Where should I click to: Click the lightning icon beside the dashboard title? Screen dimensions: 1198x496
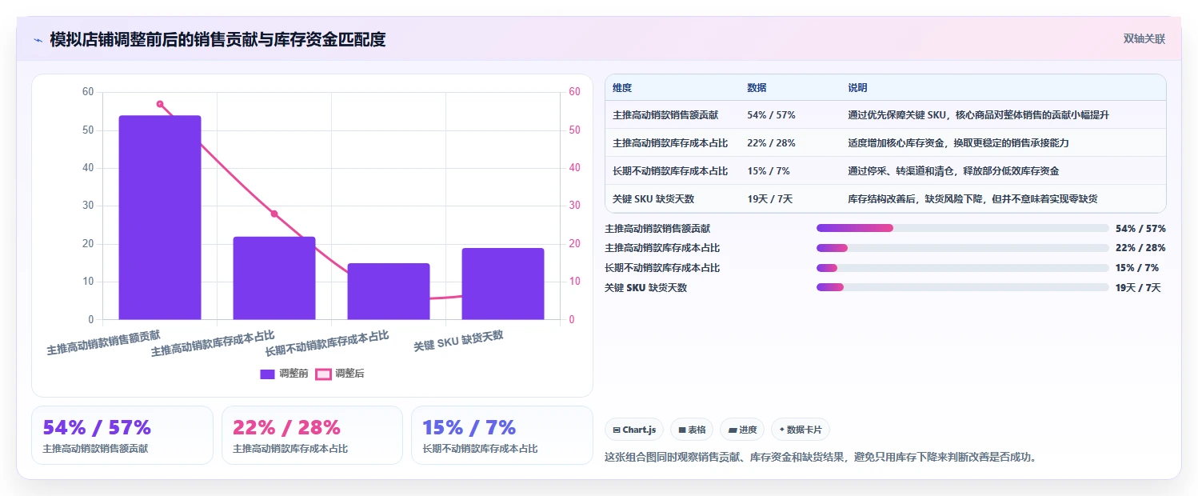coord(38,39)
